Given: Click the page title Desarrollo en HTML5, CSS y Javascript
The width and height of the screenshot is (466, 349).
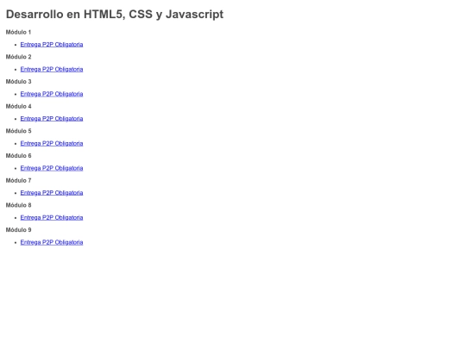Looking at the screenshot, I should coord(115,15).
